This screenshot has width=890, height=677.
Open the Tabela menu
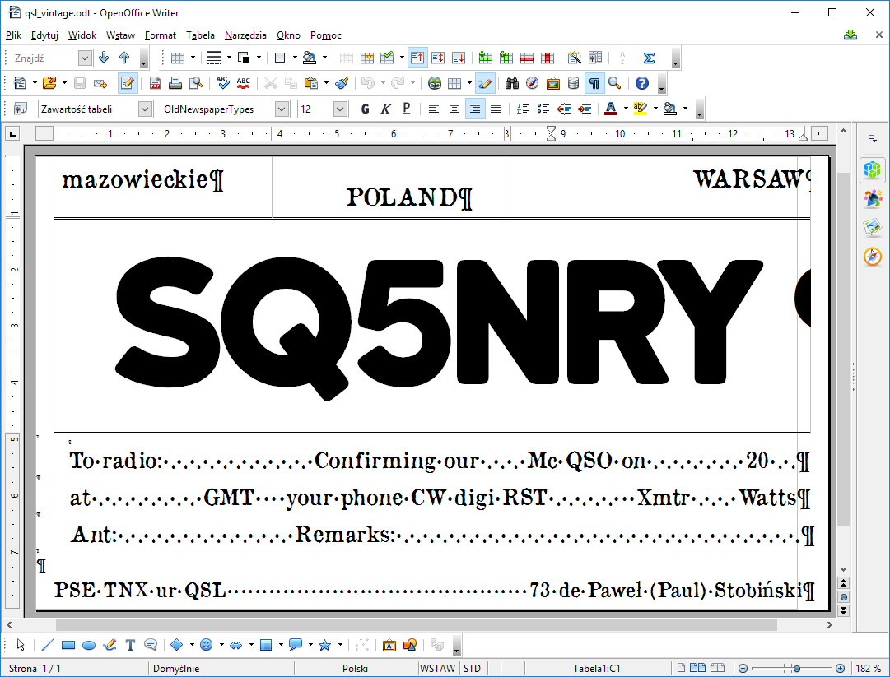pyautogui.click(x=200, y=35)
